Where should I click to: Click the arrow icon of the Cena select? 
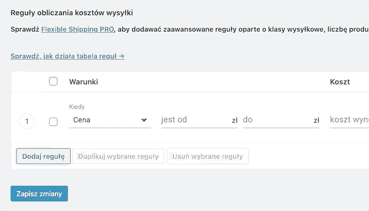click(144, 120)
